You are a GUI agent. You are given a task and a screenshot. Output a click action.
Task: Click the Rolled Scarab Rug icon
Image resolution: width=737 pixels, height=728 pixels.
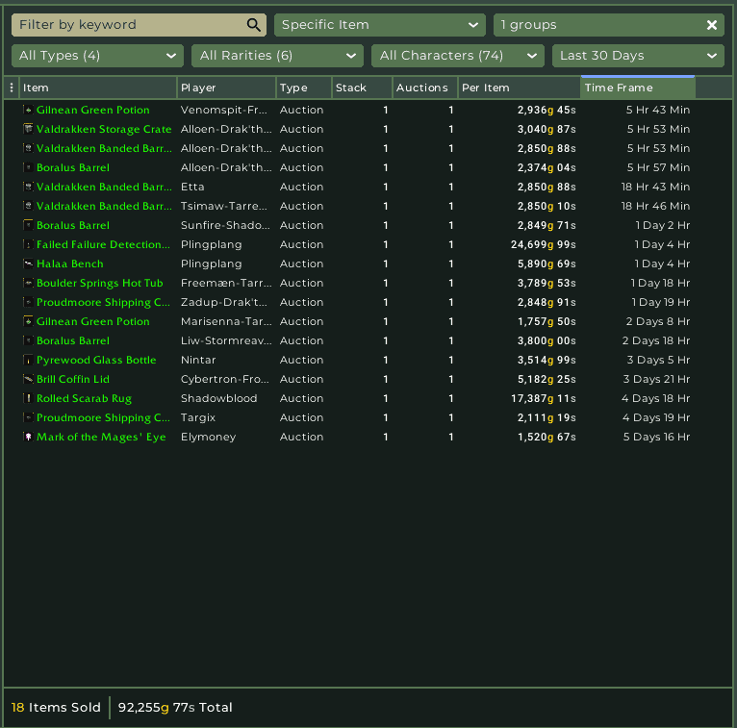28,398
